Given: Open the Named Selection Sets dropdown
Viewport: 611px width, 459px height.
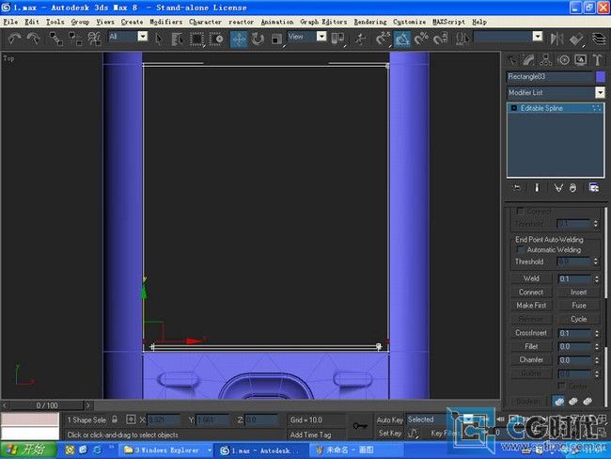Looking at the screenshot, I should (538, 37).
